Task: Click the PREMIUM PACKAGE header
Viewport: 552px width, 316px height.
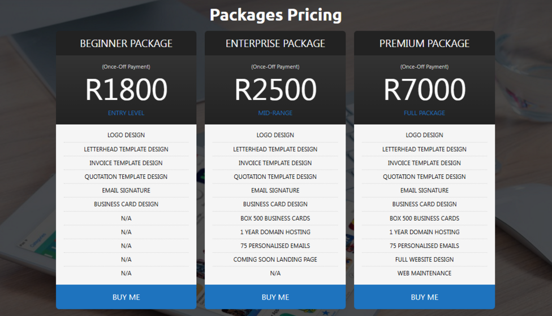Action: (424, 43)
